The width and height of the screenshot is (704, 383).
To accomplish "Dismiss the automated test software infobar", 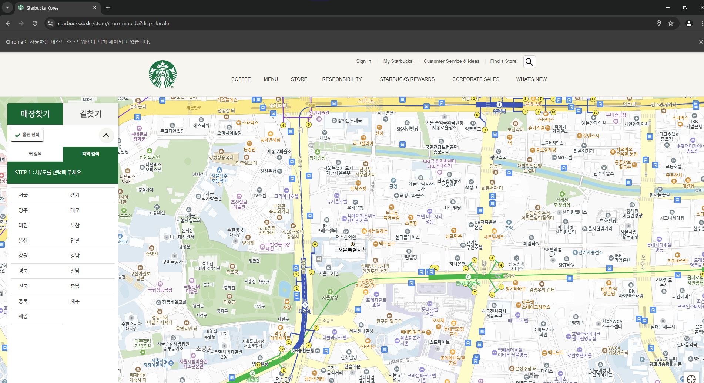I will [700, 42].
